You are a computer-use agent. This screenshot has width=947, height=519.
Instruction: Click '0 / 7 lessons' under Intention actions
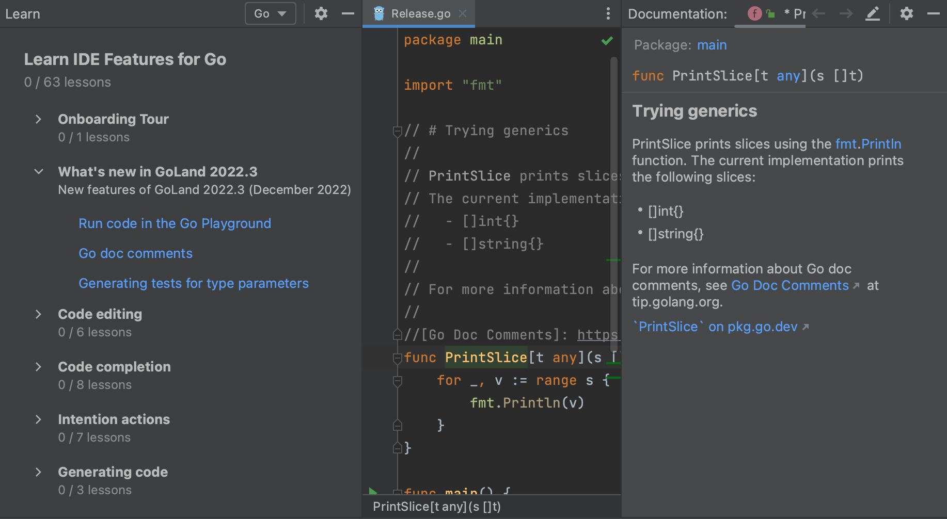tap(94, 437)
